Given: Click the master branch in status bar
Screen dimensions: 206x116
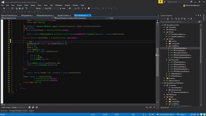Looking at the screenshot, I should click(x=182, y=114).
